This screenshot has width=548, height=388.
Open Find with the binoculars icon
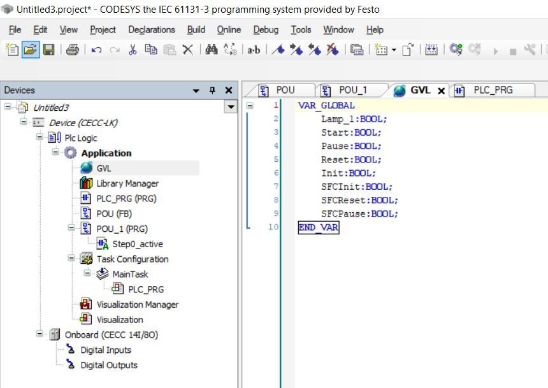(212, 50)
